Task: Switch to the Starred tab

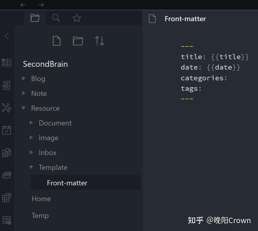Action: point(77,18)
